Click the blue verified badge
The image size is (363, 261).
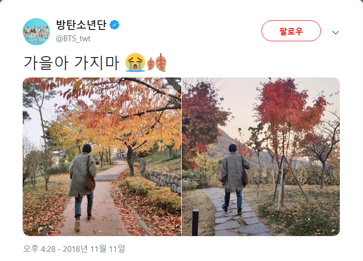coord(114,25)
